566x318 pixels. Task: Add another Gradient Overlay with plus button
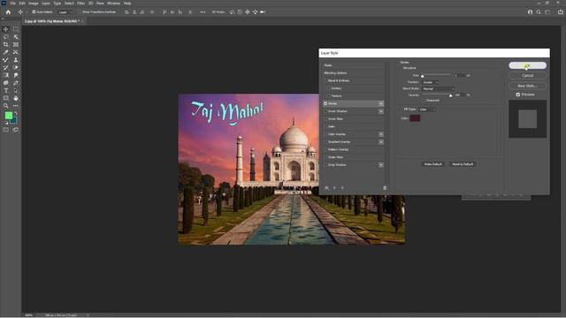click(x=381, y=141)
